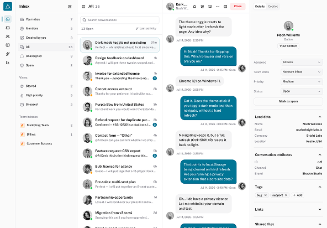Open the Marketing Team inbox
The height and width of the screenshot is (228, 327).
[46, 125]
